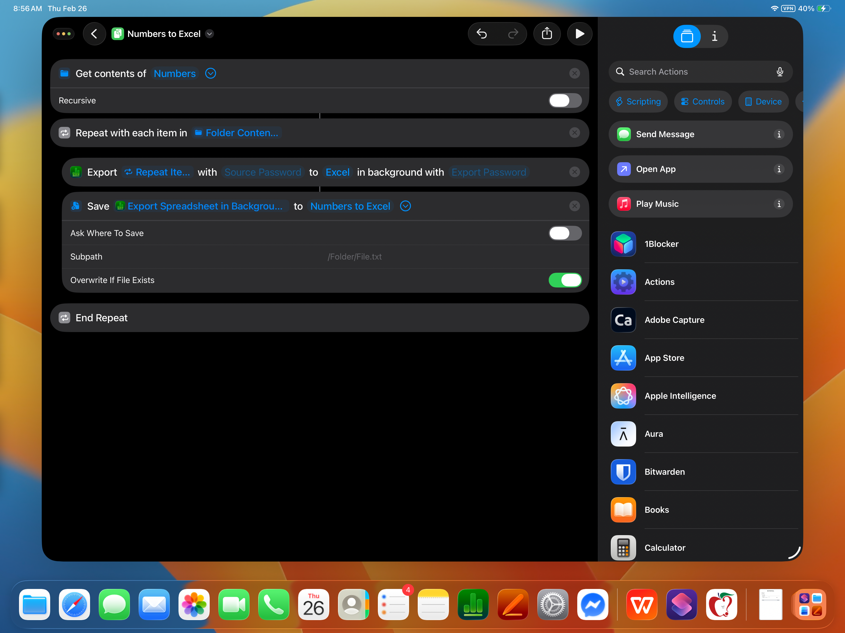This screenshot has height=633, width=845.
Task: Open the shortcut details info tab
Action: pos(714,37)
